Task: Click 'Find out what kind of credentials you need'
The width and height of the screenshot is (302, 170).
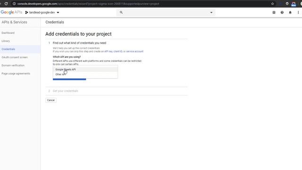Action: (x=79, y=43)
